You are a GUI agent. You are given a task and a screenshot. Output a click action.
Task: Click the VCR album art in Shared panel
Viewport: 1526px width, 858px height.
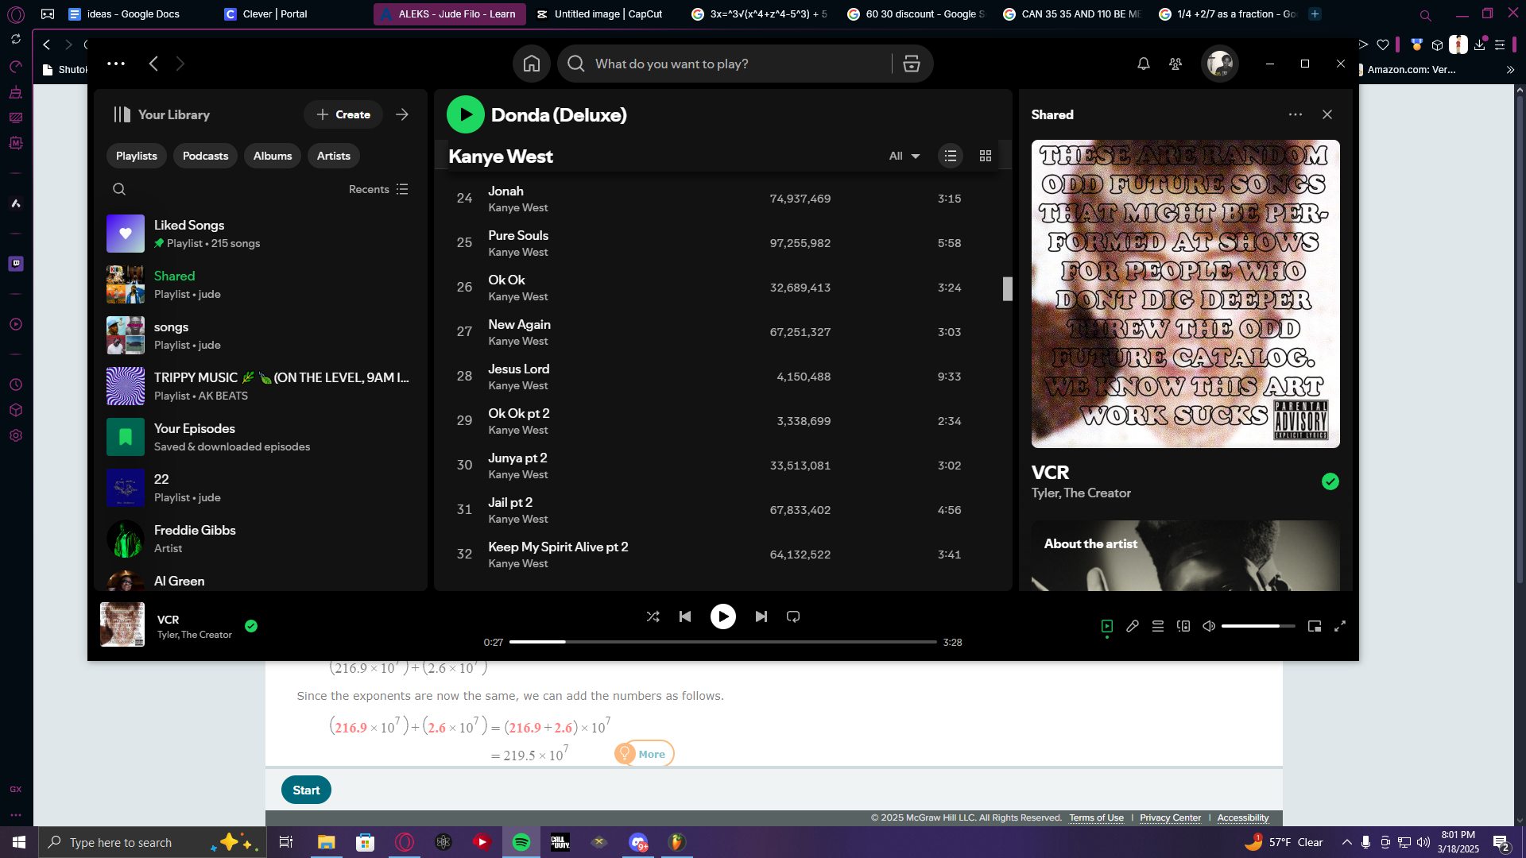(x=1186, y=294)
